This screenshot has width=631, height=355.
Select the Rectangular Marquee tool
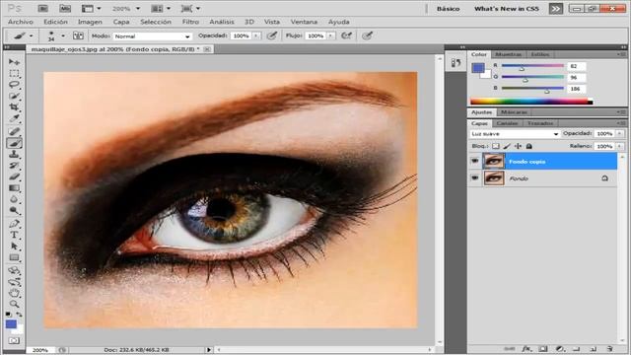14,73
